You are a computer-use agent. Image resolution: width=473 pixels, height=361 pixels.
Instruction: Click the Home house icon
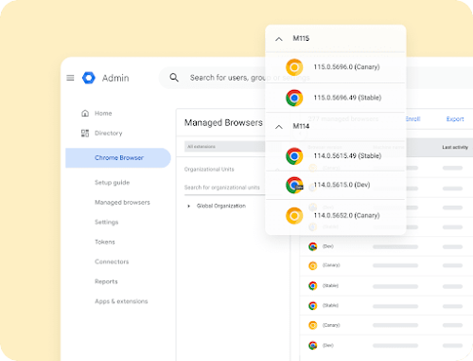(85, 113)
